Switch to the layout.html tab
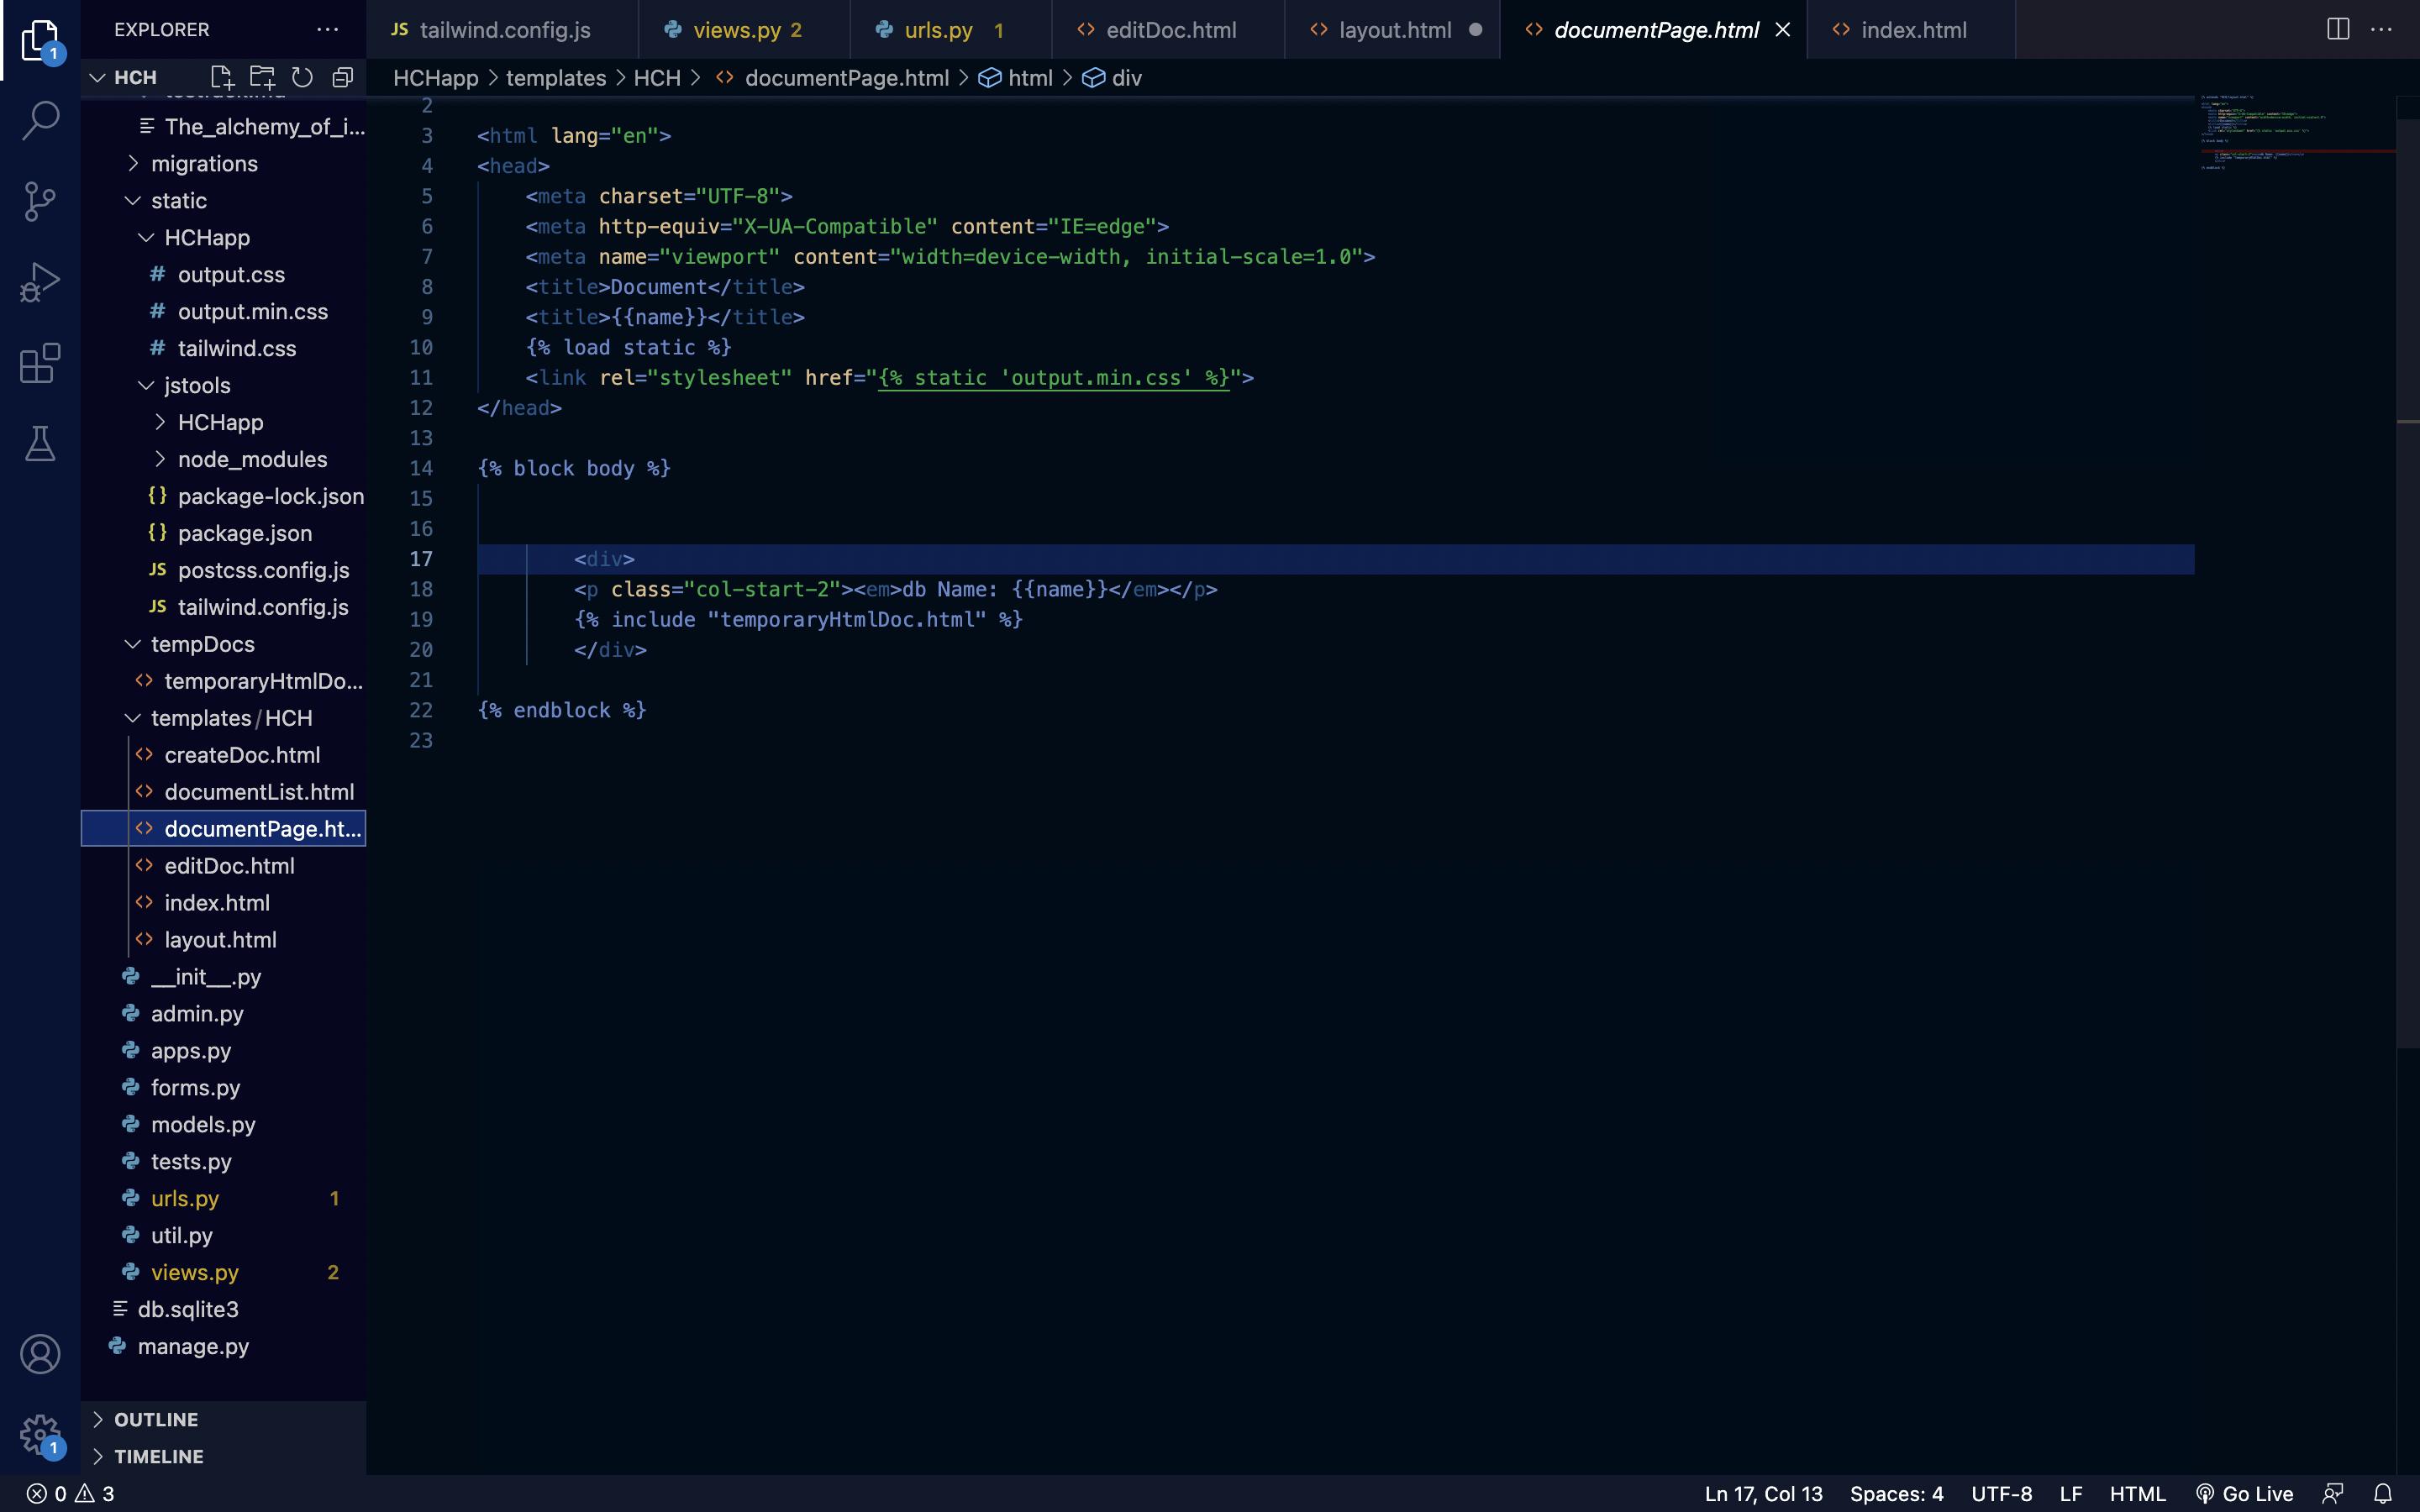The height and width of the screenshot is (1512, 2420). 1394,30
